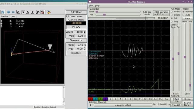Click the Freq value field 0.40
This screenshot has width=194, height=109.
pyautogui.click(x=79, y=45)
